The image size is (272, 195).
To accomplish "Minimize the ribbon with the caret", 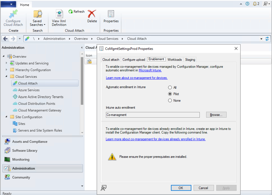I will coord(241,4).
